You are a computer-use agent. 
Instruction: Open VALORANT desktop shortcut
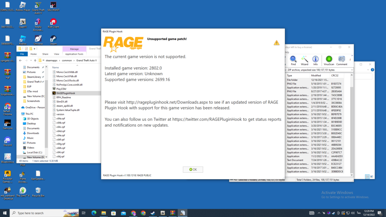tap(53, 7)
